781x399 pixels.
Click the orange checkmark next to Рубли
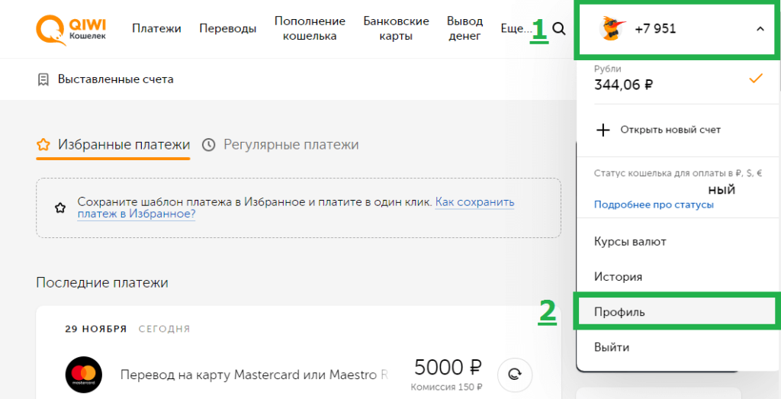756,79
